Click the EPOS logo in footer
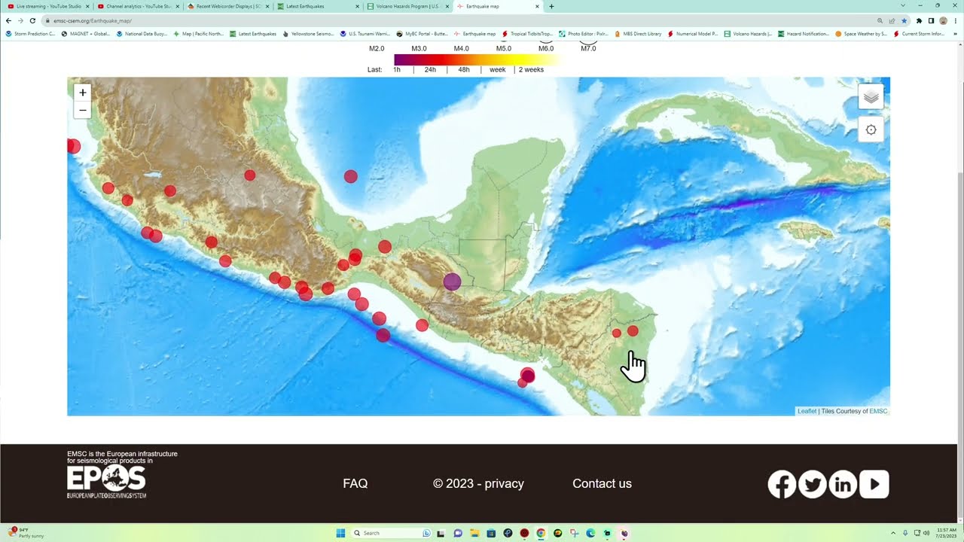This screenshot has height=542, width=964. (x=106, y=481)
